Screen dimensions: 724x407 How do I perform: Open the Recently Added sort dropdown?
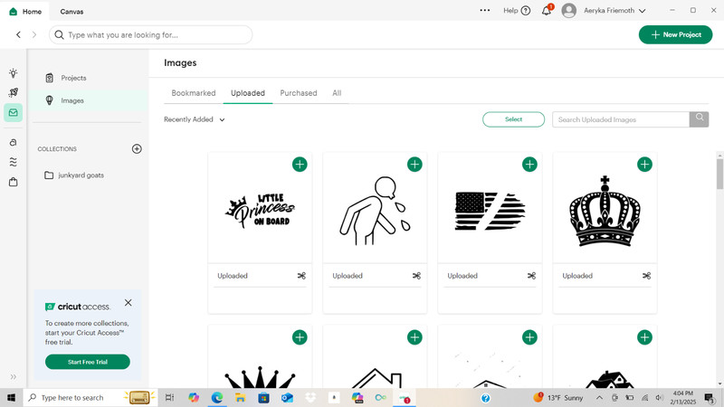click(x=195, y=119)
